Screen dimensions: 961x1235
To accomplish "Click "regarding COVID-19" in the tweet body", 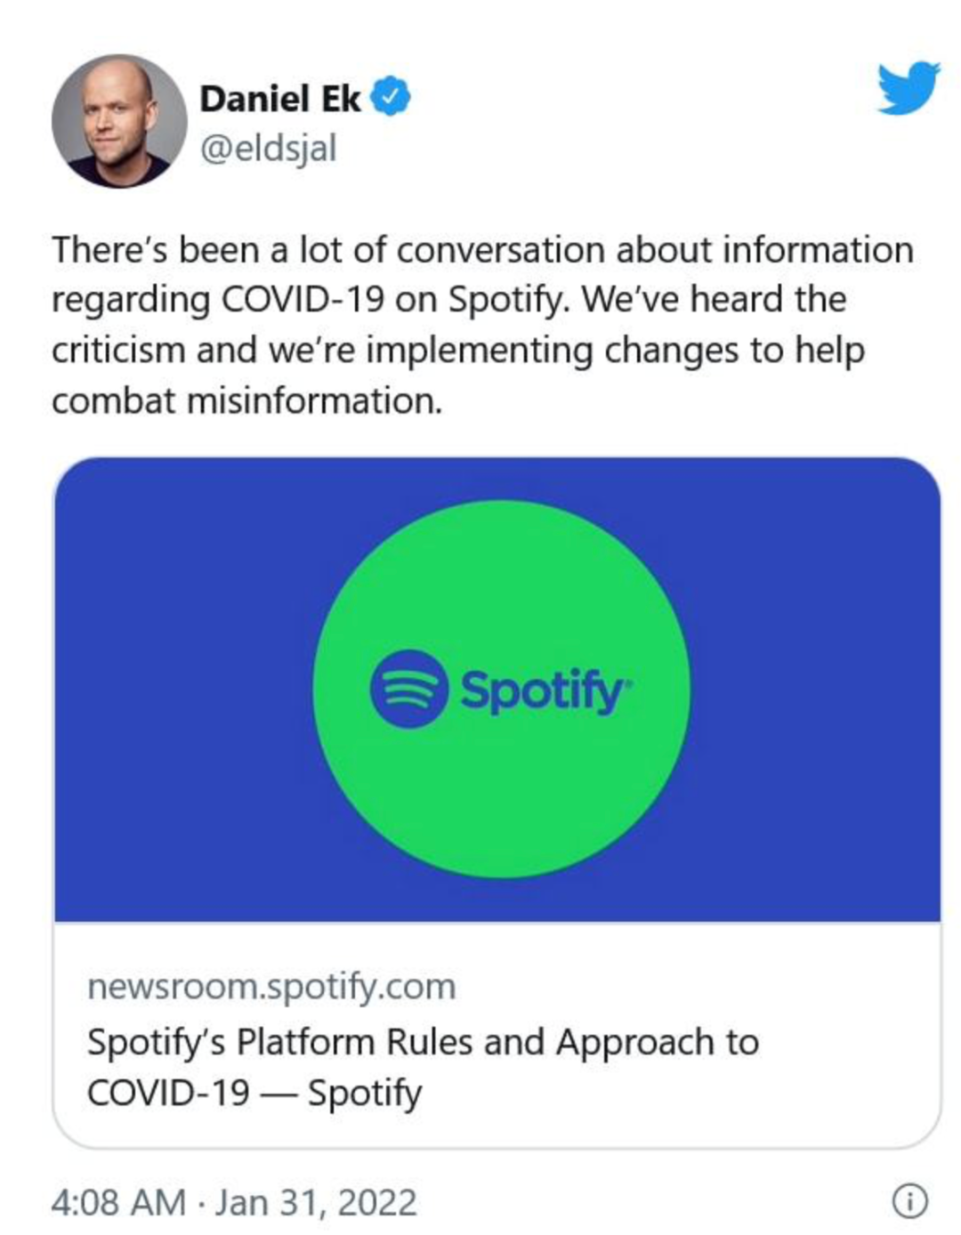I will pyautogui.click(x=217, y=300).
